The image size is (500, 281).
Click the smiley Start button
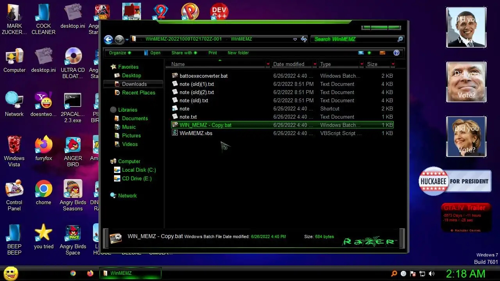point(11,273)
